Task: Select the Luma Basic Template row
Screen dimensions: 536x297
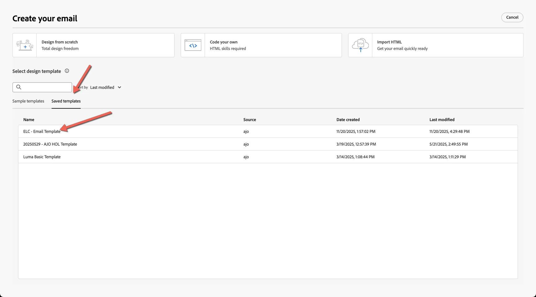Action: (268, 157)
